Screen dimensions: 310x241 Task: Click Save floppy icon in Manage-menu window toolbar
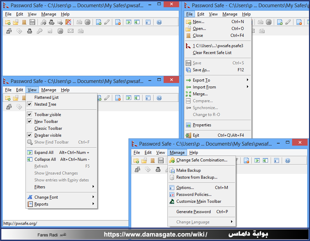(161, 160)
